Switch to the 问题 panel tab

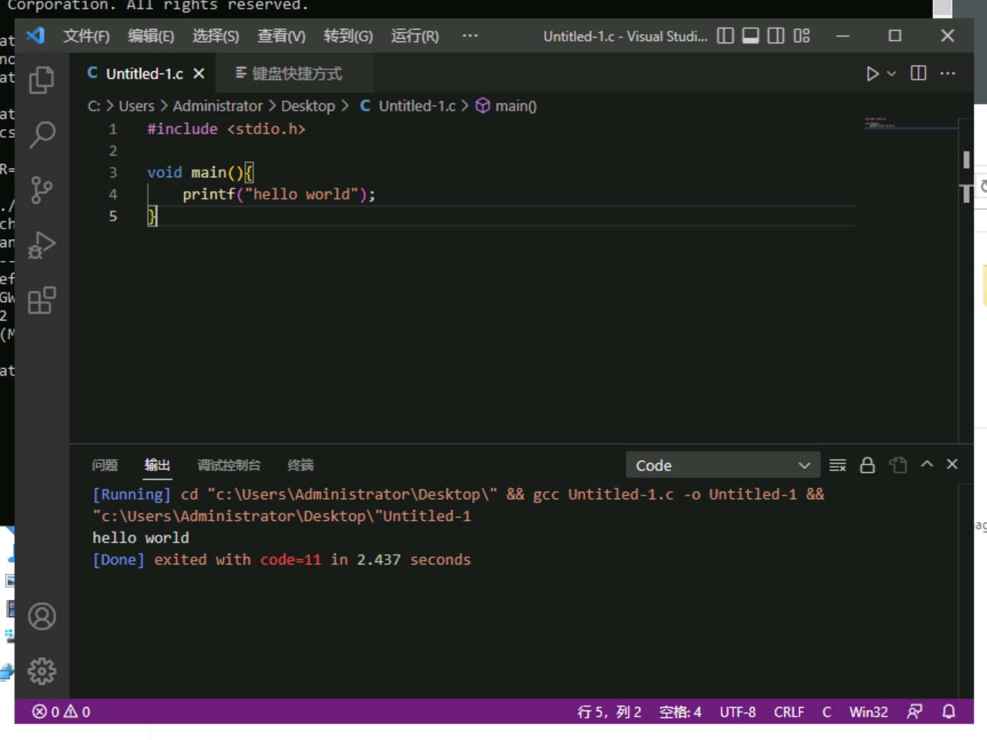(105, 465)
